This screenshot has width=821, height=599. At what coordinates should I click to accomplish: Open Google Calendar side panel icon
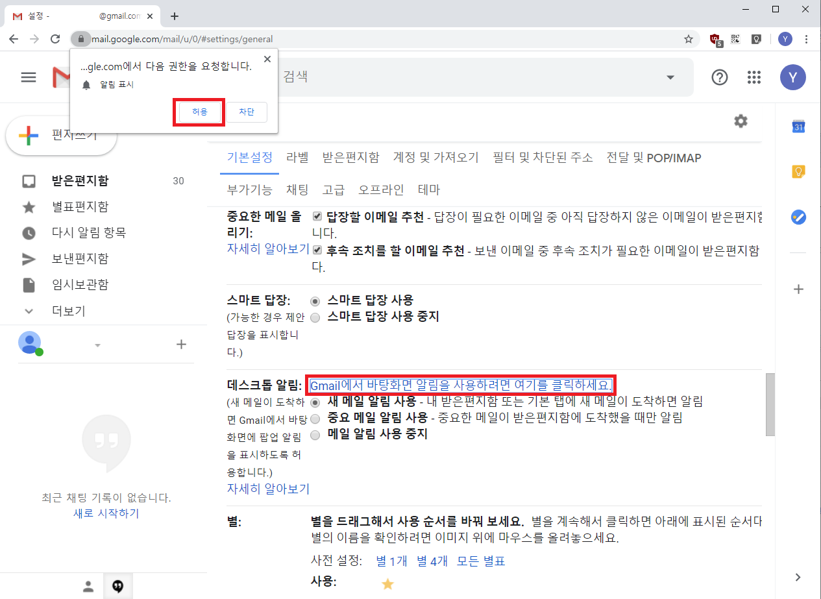[x=799, y=127]
